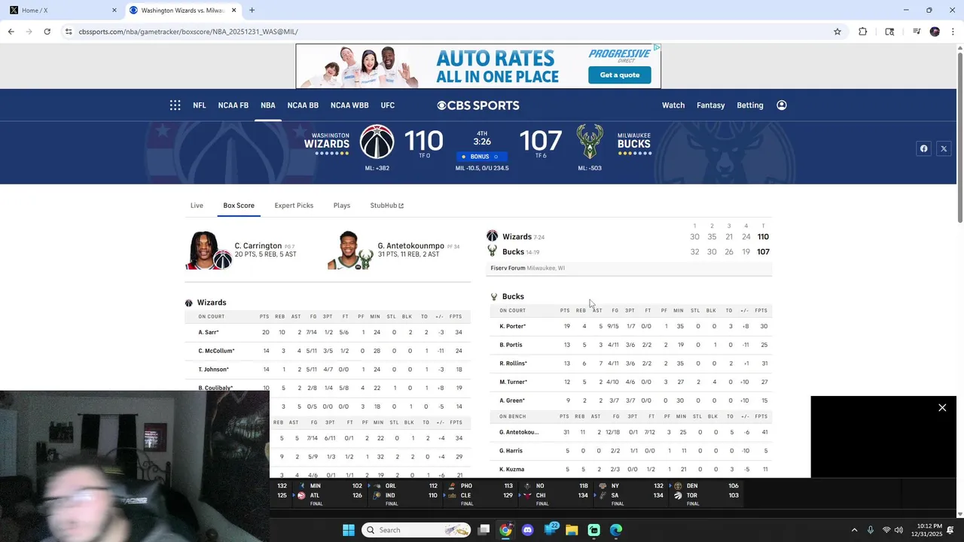Click the microphone icon in system tray
Image resolution: width=964 pixels, height=542 pixels.
871,530
